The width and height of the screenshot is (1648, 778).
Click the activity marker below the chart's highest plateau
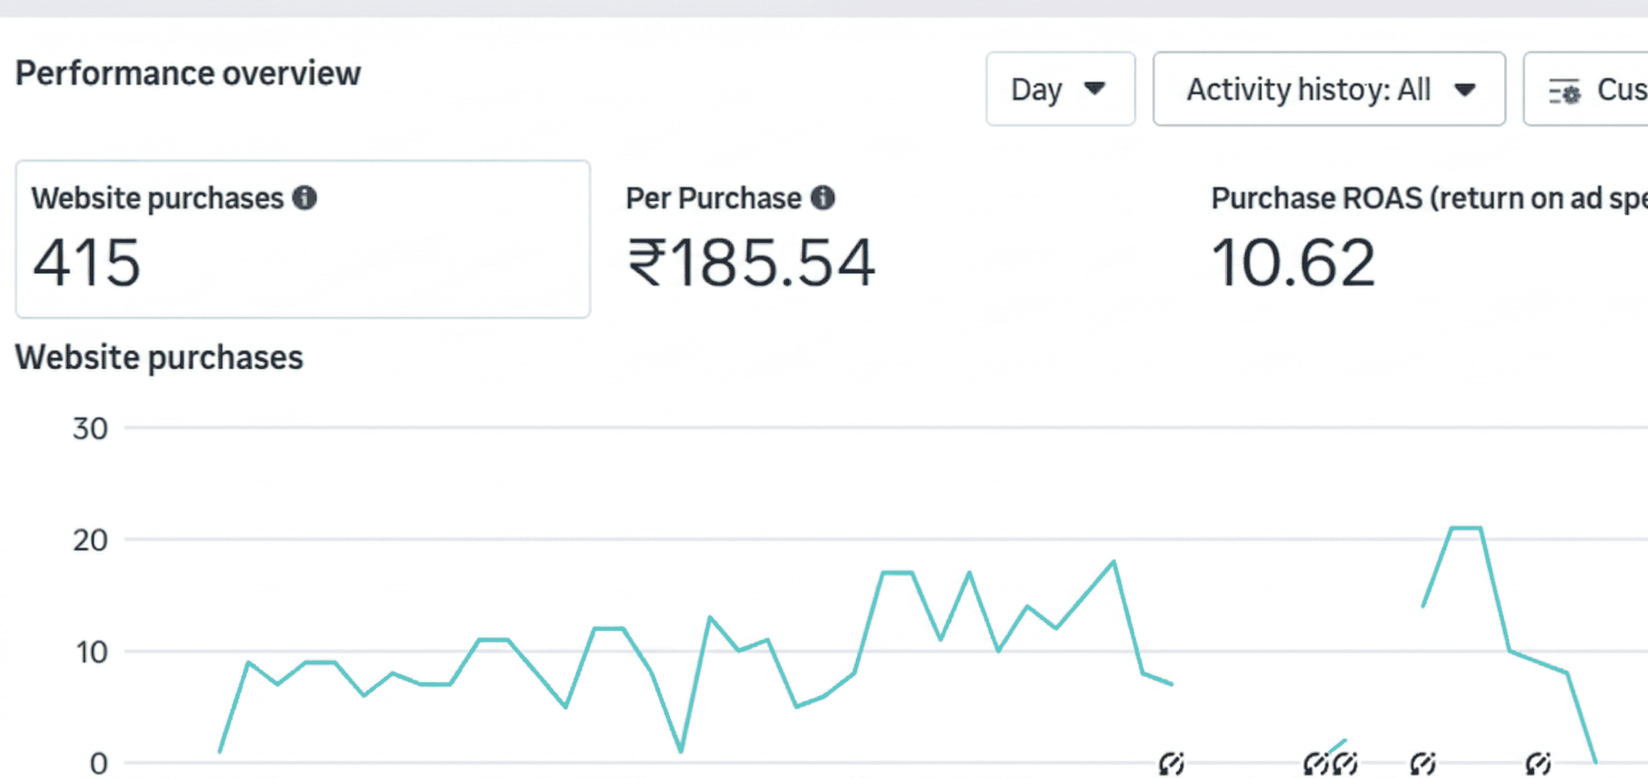pos(1423,763)
